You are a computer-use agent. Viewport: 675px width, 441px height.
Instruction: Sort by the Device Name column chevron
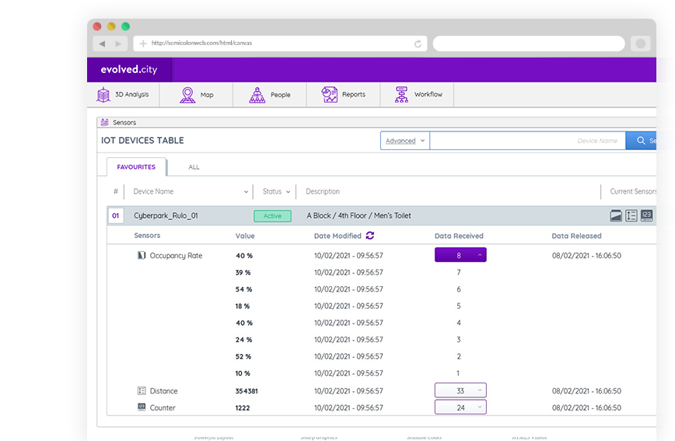pos(246,191)
